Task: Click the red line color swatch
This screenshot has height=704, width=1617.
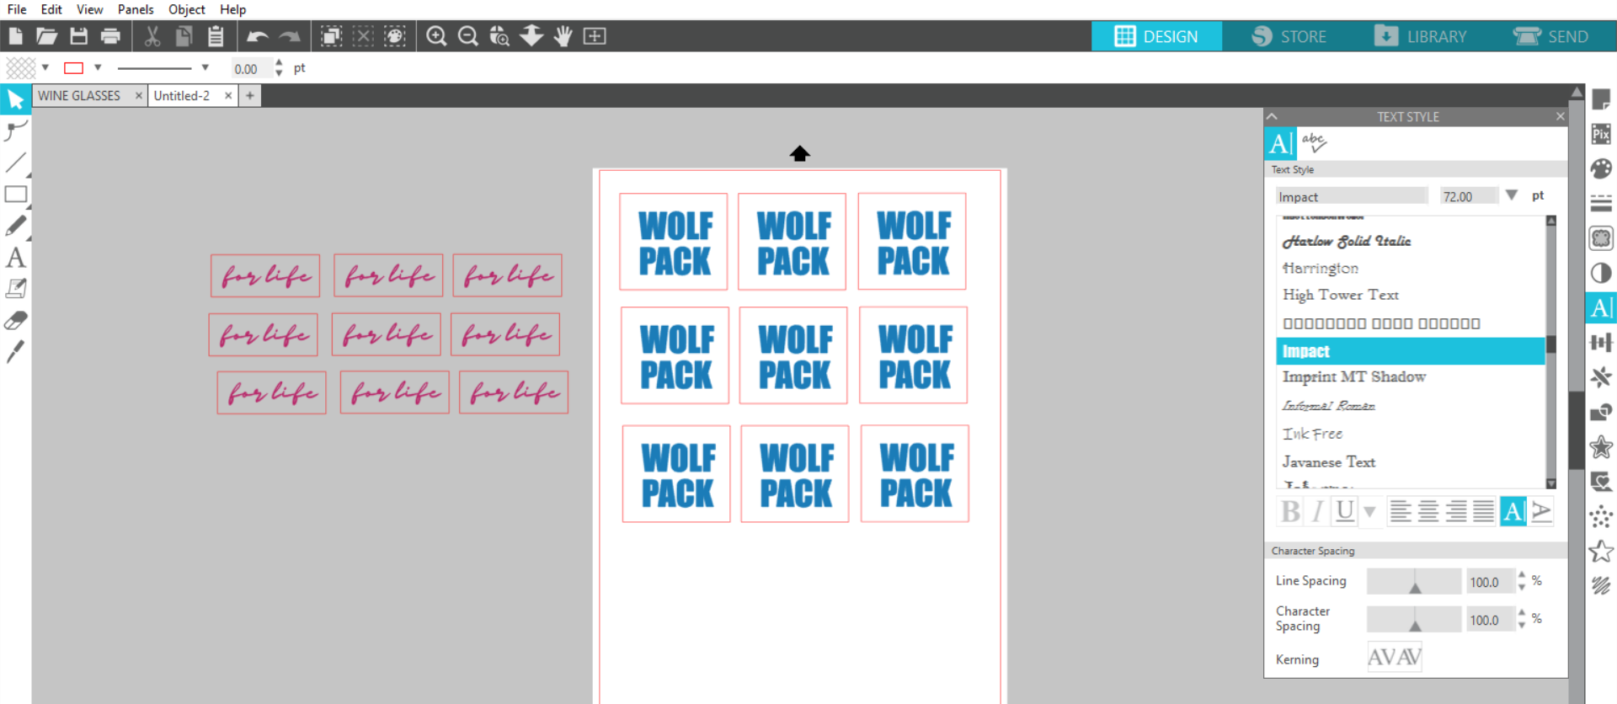Action: pos(73,68)
